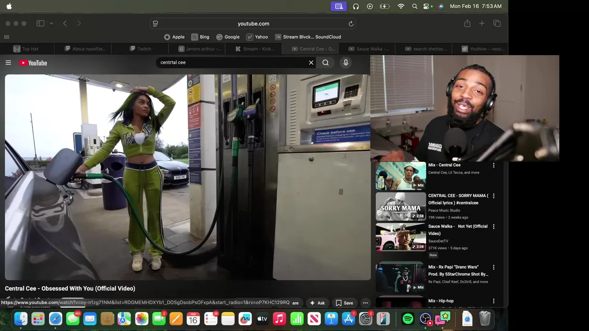The width and height of the screenshot is (589, 331).
Task: Open more actions ellipsis below video
Action: click(x=365, y=303)
